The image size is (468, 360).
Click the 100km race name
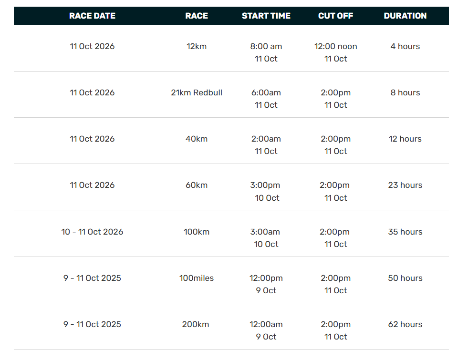click(x=197, y=232)
